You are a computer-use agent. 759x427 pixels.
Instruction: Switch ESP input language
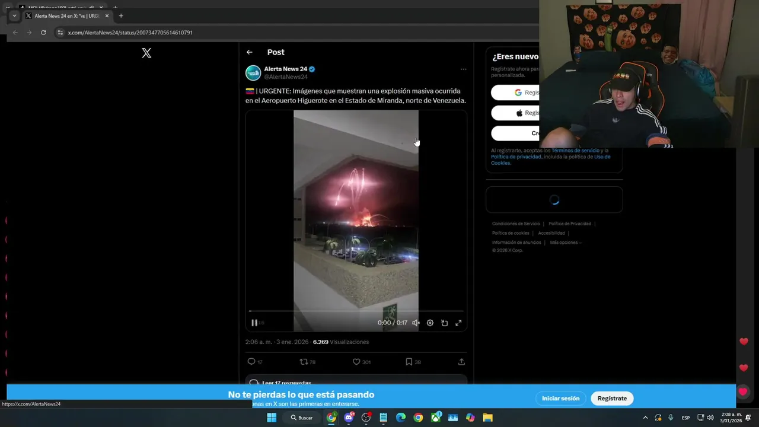(x=685, y=418)
